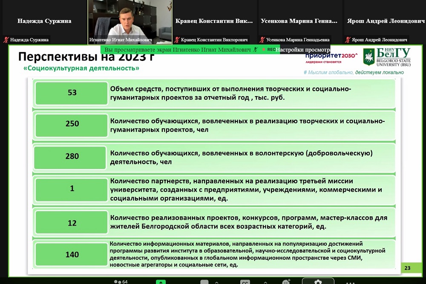Open participants list showing 64
Viewport: 426px width, 284px height.
click(x=121, y=281)
